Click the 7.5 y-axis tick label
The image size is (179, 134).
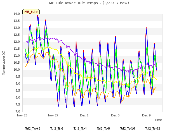(17, 104)
